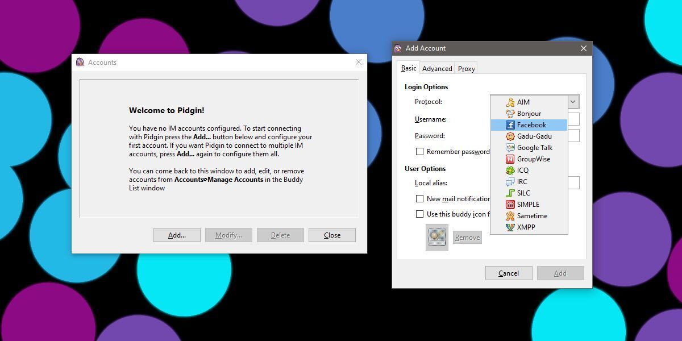Viewport: 682px width, 341px height.
Task: Cancel the Add Account dialog
Action: [509, 273]
